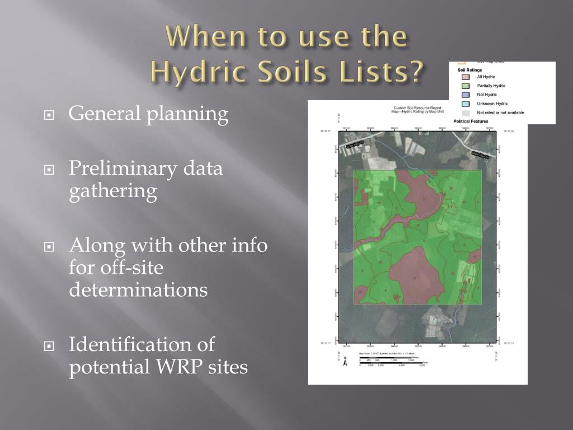Click the hydric soil map image
This screenshot has width=573, height=430.
tap(417, 237)
